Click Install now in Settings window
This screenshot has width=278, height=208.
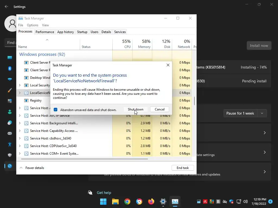coord(259,45)
